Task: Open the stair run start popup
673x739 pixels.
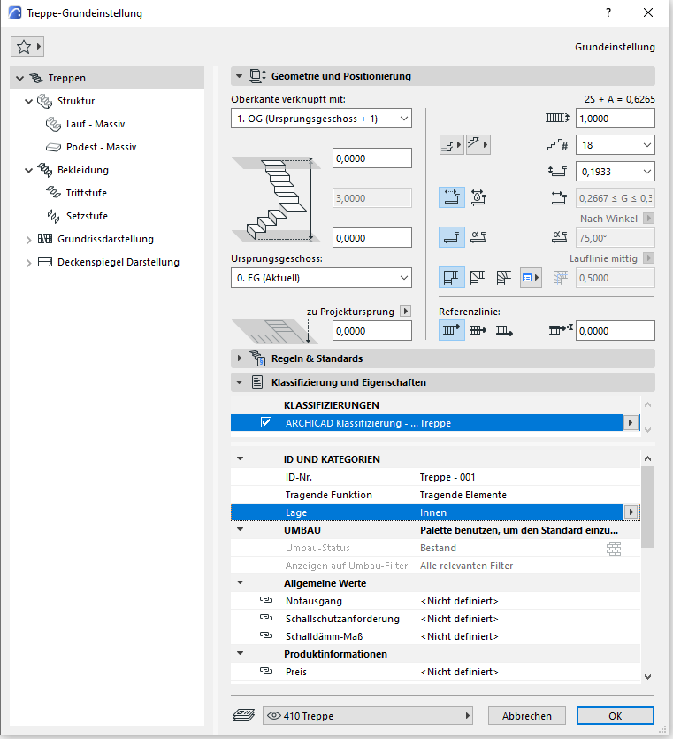Action: coord(452,145)
